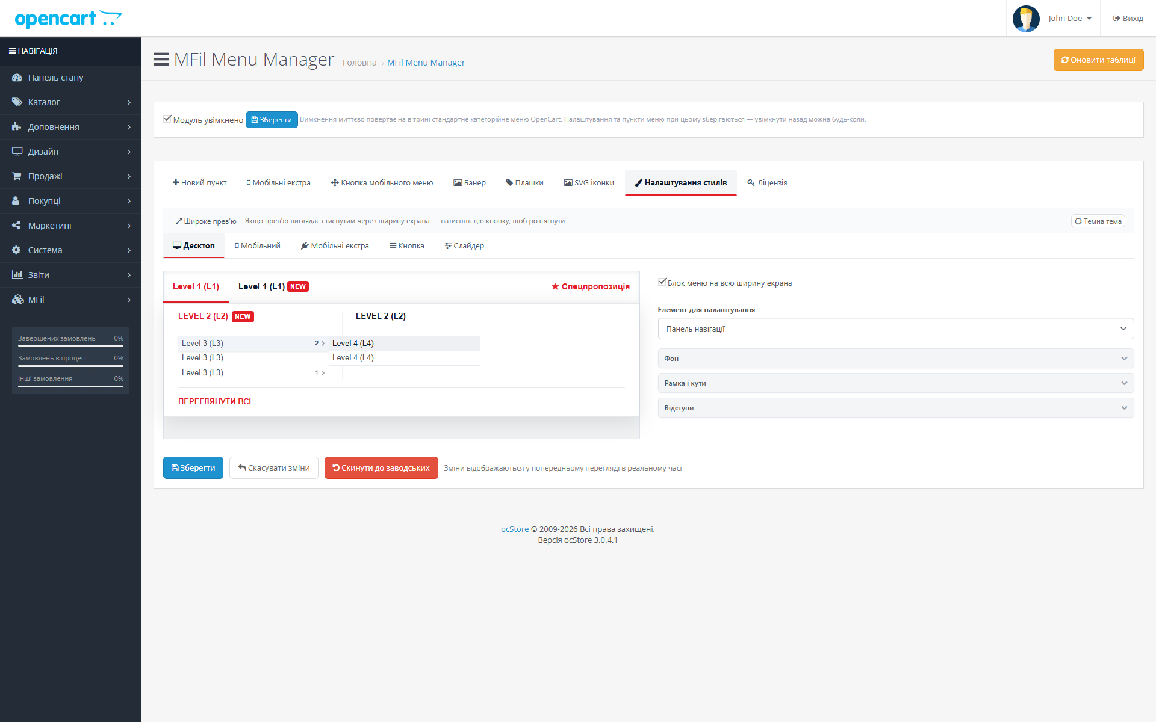1156x722 pixels.
Task: Toggle Блок меню на всю ширину екрана checkbox
Action: 662,282
